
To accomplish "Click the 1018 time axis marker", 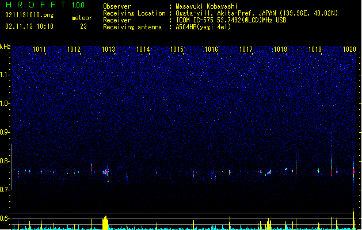I will pyautogui.click(x=280, y=49).
